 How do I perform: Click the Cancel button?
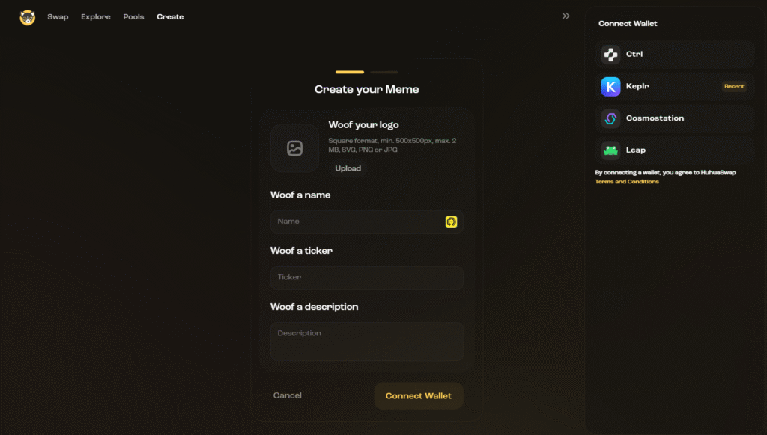point(288,395)
